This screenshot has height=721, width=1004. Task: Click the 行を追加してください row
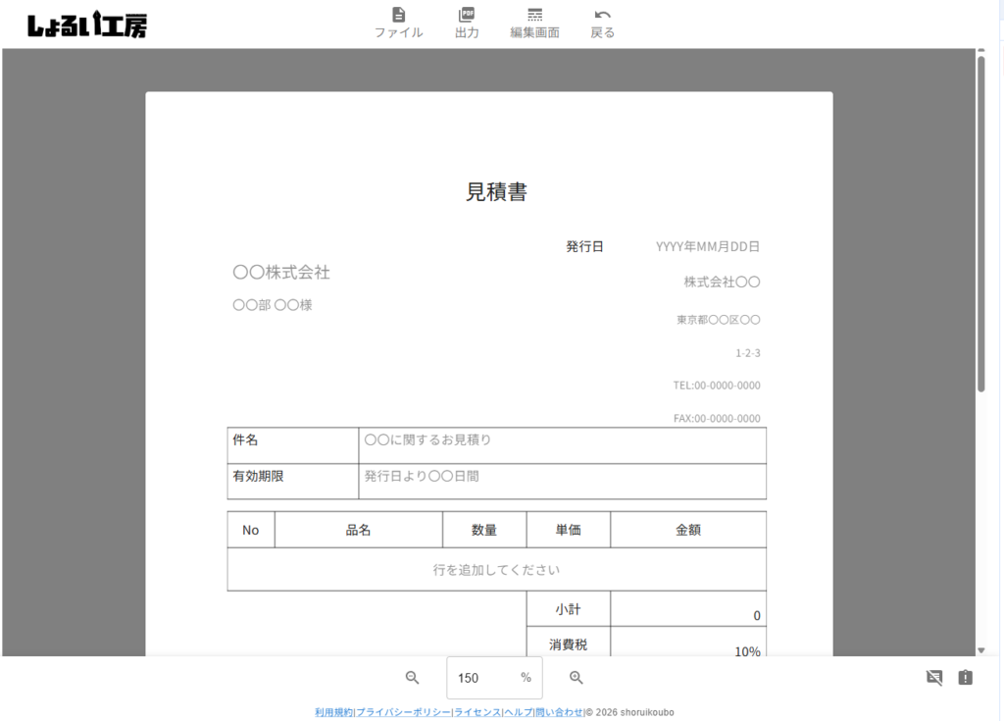pos(496,569)
